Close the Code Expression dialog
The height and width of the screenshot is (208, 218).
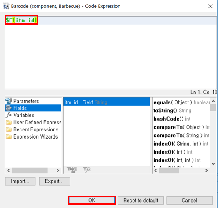[210, 6]
